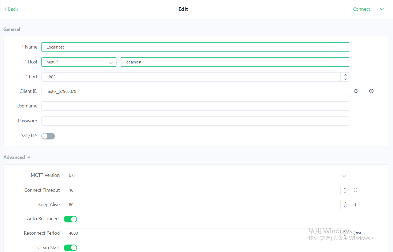Click the clock timestamp icon beside Client ID
This screenshot has width=393, height=252.
[371, 91]
